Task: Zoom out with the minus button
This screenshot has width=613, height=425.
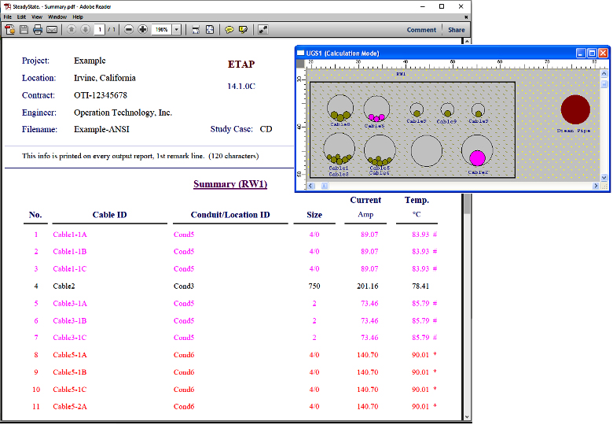Action: point(129,30)
